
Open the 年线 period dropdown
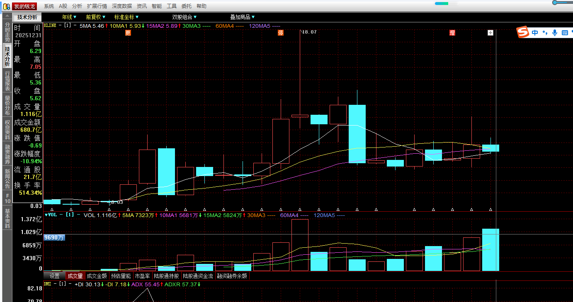[69, 17]
